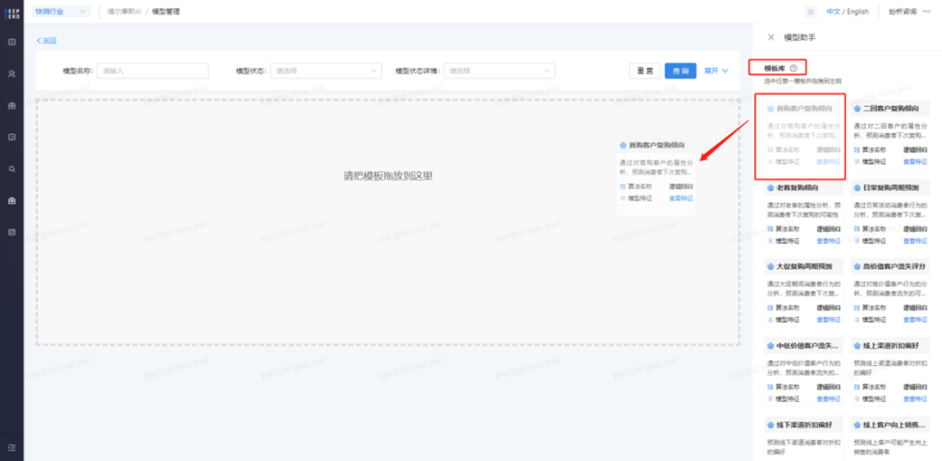Click 模型特征 list icon in 线上渠道折扣偏好 card
The image size is (942, 461).
coord(857,398)
